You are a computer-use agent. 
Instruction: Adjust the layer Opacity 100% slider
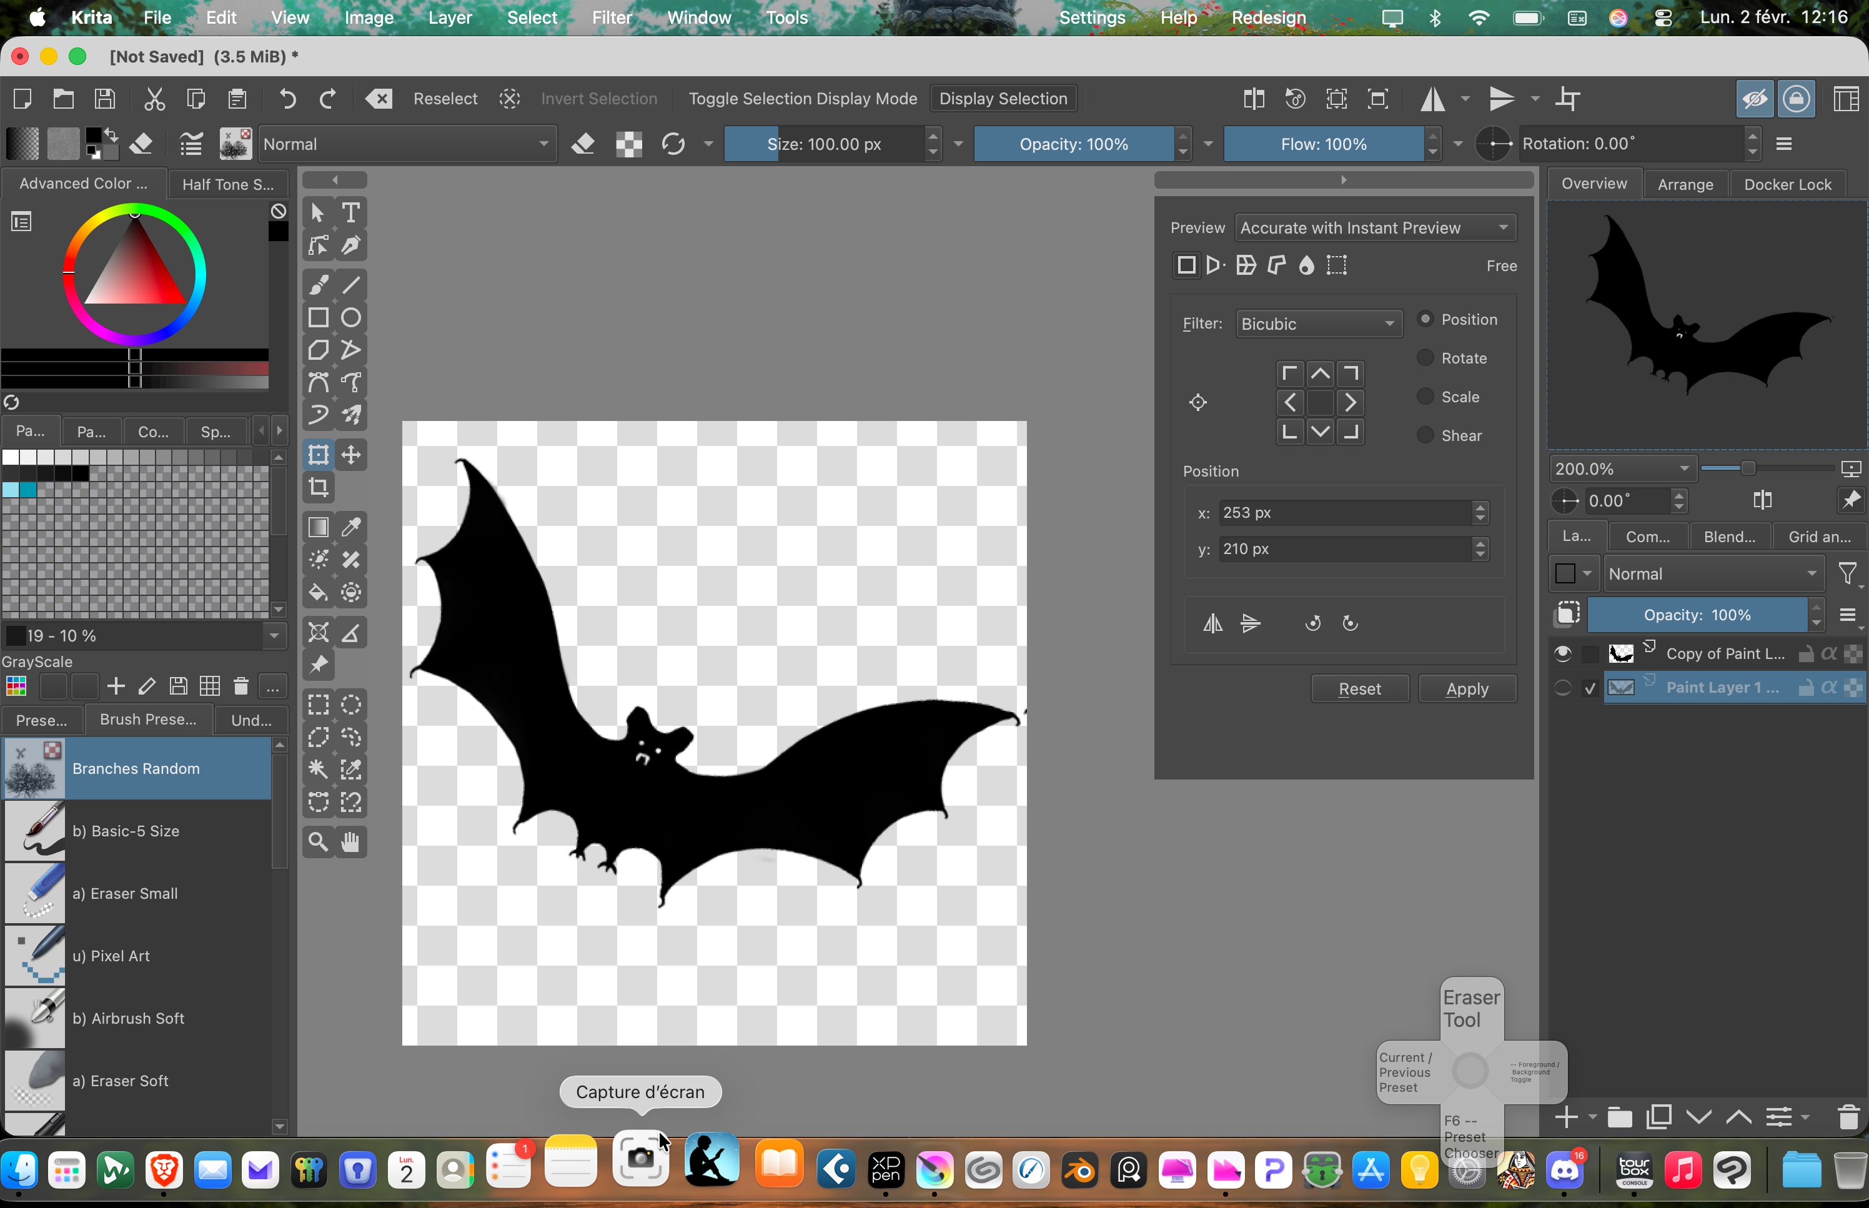pos(1697,615)
